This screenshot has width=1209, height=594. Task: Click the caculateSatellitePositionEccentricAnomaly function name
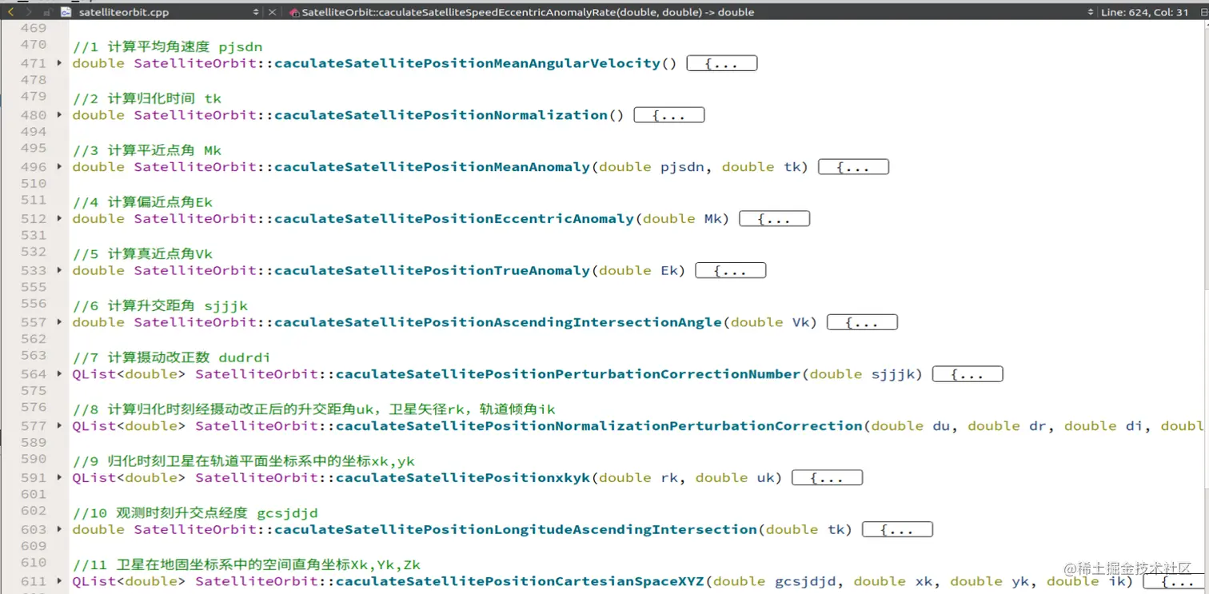click(454, 219)
